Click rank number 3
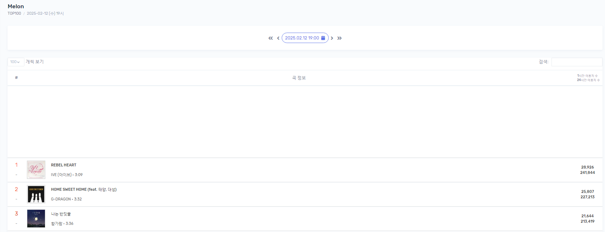605x232 pixels. pyautogui.click(x=16, y=214)
